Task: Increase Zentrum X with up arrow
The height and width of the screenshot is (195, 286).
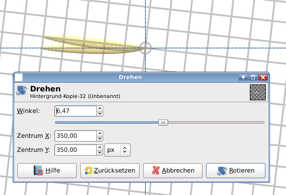Action: pos(100,133)
